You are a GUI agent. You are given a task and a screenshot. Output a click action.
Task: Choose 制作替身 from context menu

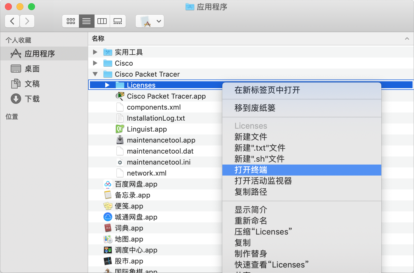[x=302, y=254]
